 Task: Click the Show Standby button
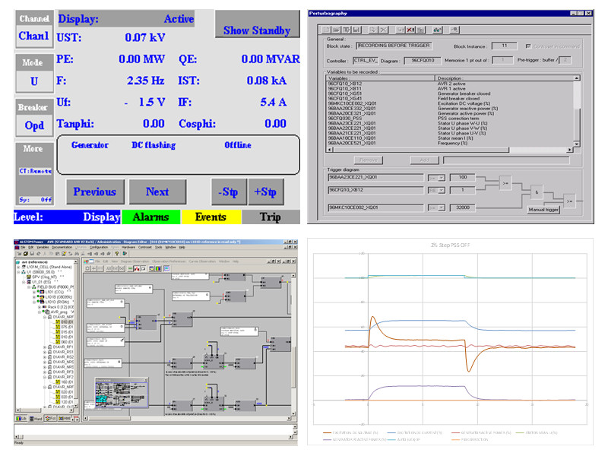point(256,30)
